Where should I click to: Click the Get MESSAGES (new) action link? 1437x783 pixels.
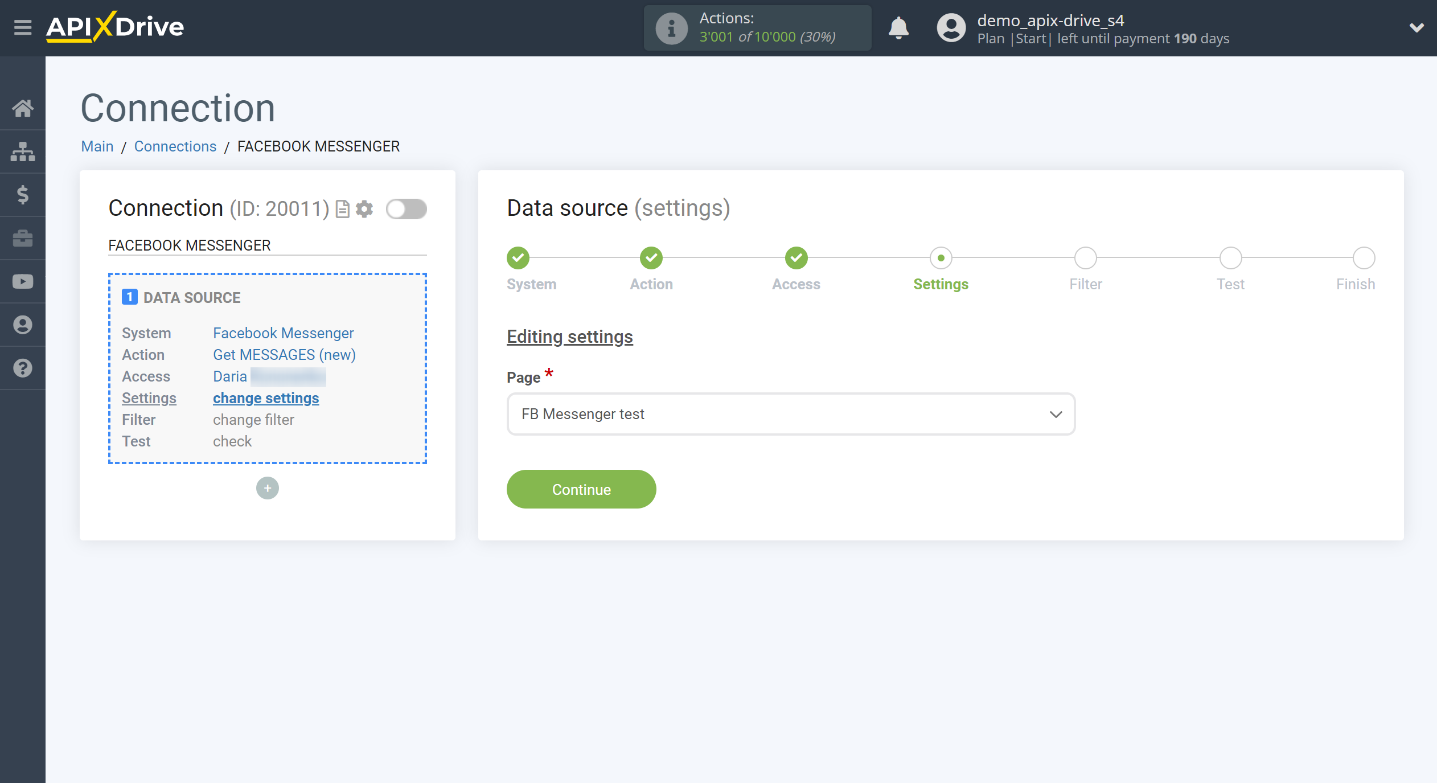coord(284,354)
